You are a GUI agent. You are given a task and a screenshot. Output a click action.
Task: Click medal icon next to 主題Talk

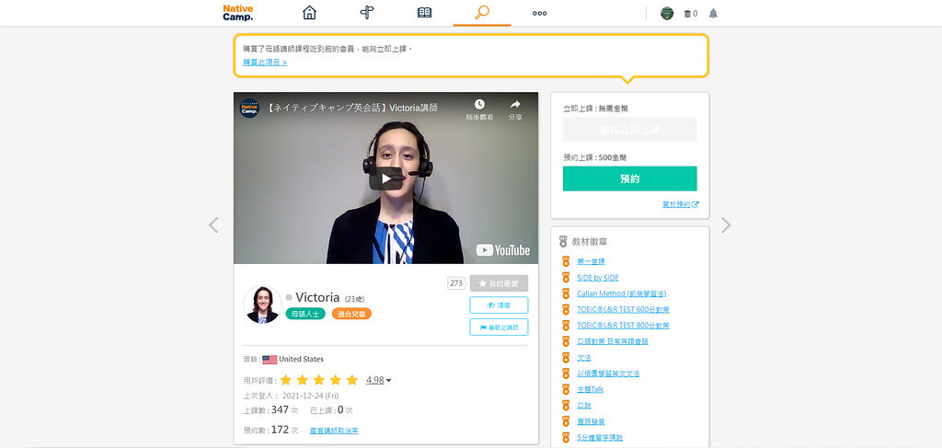pos(565,389)
